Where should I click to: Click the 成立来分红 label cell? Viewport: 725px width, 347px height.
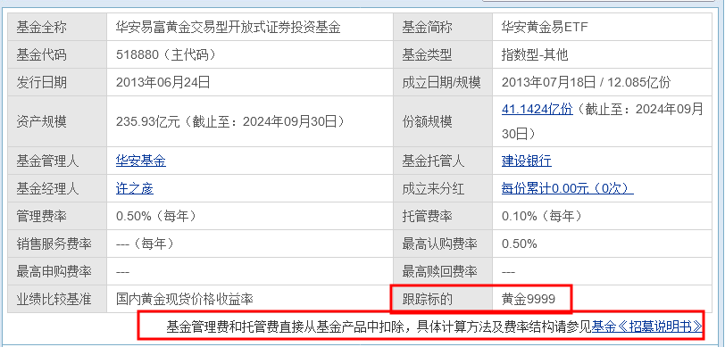[443, 188]
